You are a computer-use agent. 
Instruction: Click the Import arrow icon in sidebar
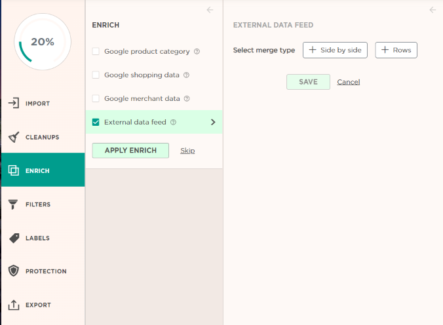click(x=14, y=103)
